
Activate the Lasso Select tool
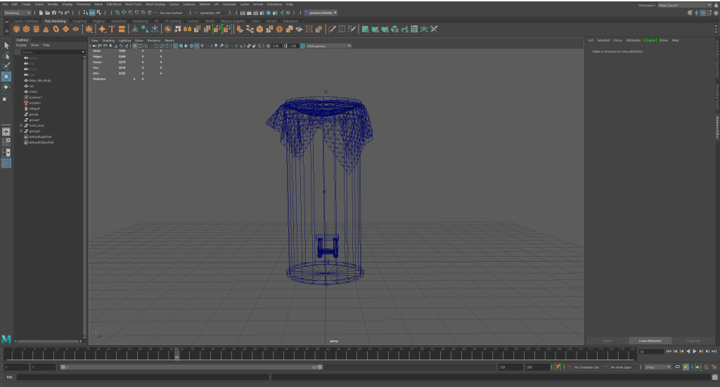(6, 56)
